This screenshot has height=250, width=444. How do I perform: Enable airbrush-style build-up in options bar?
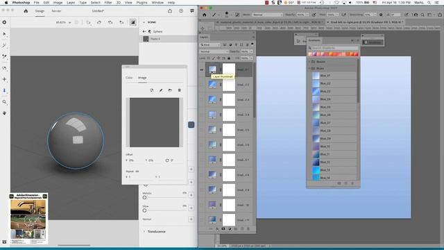click(344, 15)
